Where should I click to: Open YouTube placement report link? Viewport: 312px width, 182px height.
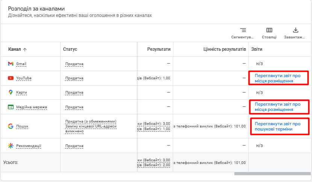[277, 78]
